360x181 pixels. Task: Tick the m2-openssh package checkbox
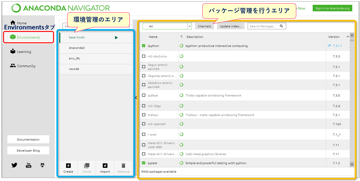144,124
